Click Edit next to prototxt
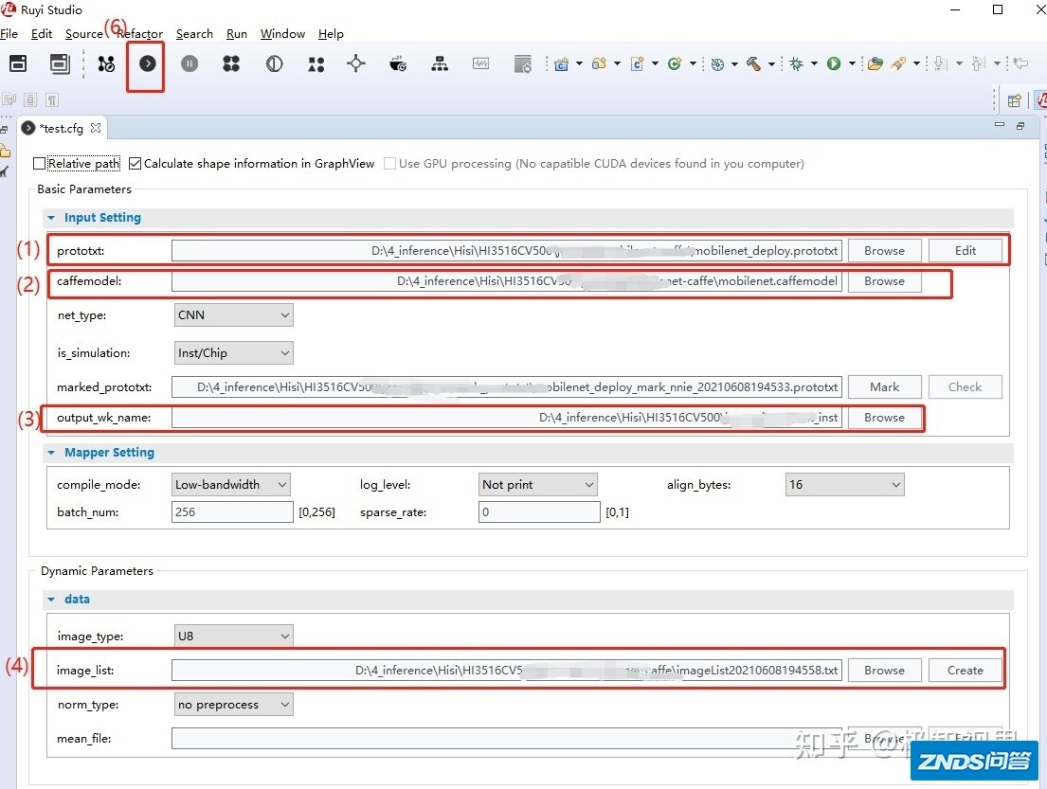The height and width of the screenshot is (789, 1047). [966, 251]
